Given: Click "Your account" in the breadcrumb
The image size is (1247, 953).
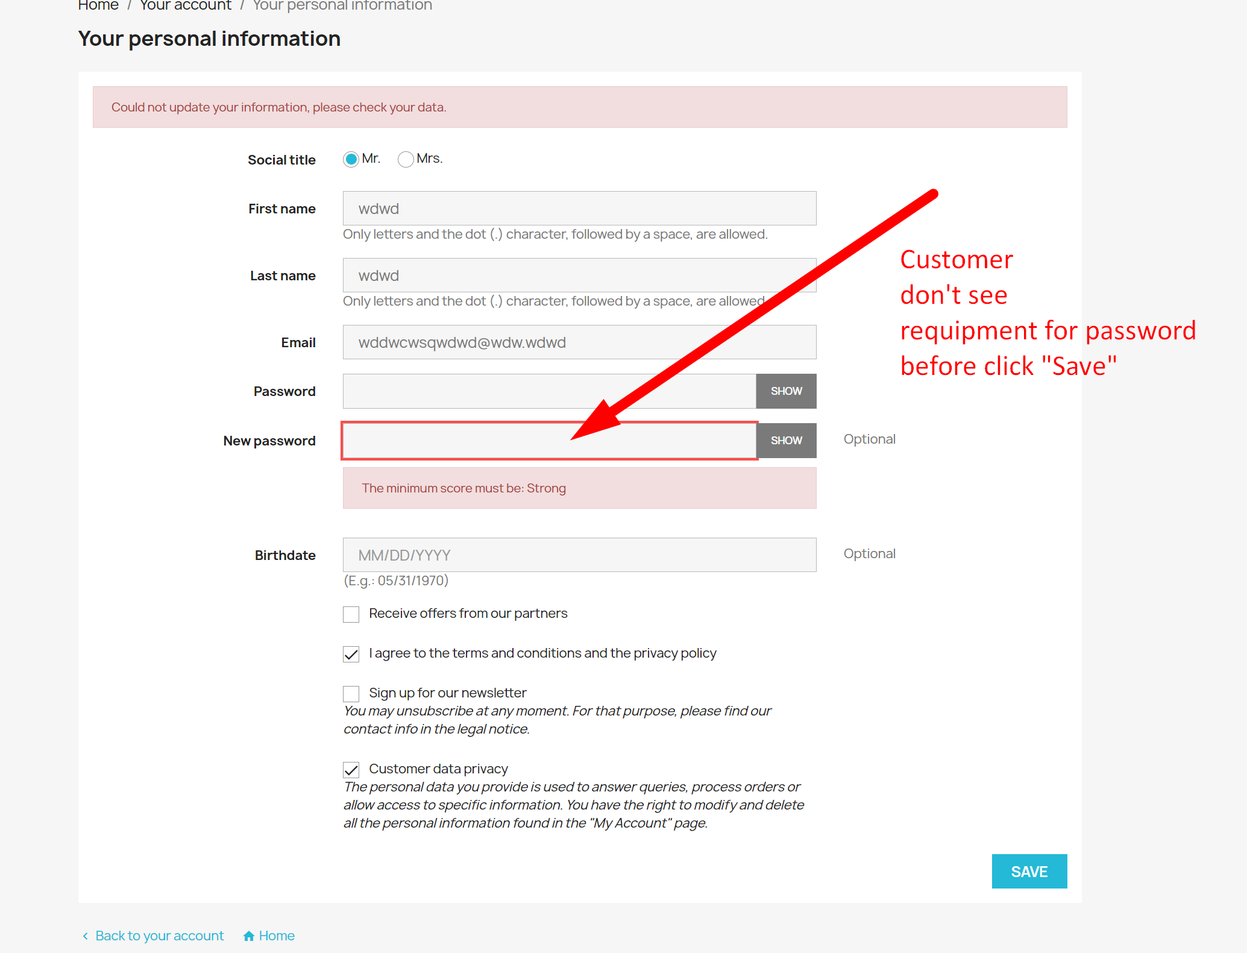Looking at the screenshot, I should pyautogui.click(x=185, y=6).
